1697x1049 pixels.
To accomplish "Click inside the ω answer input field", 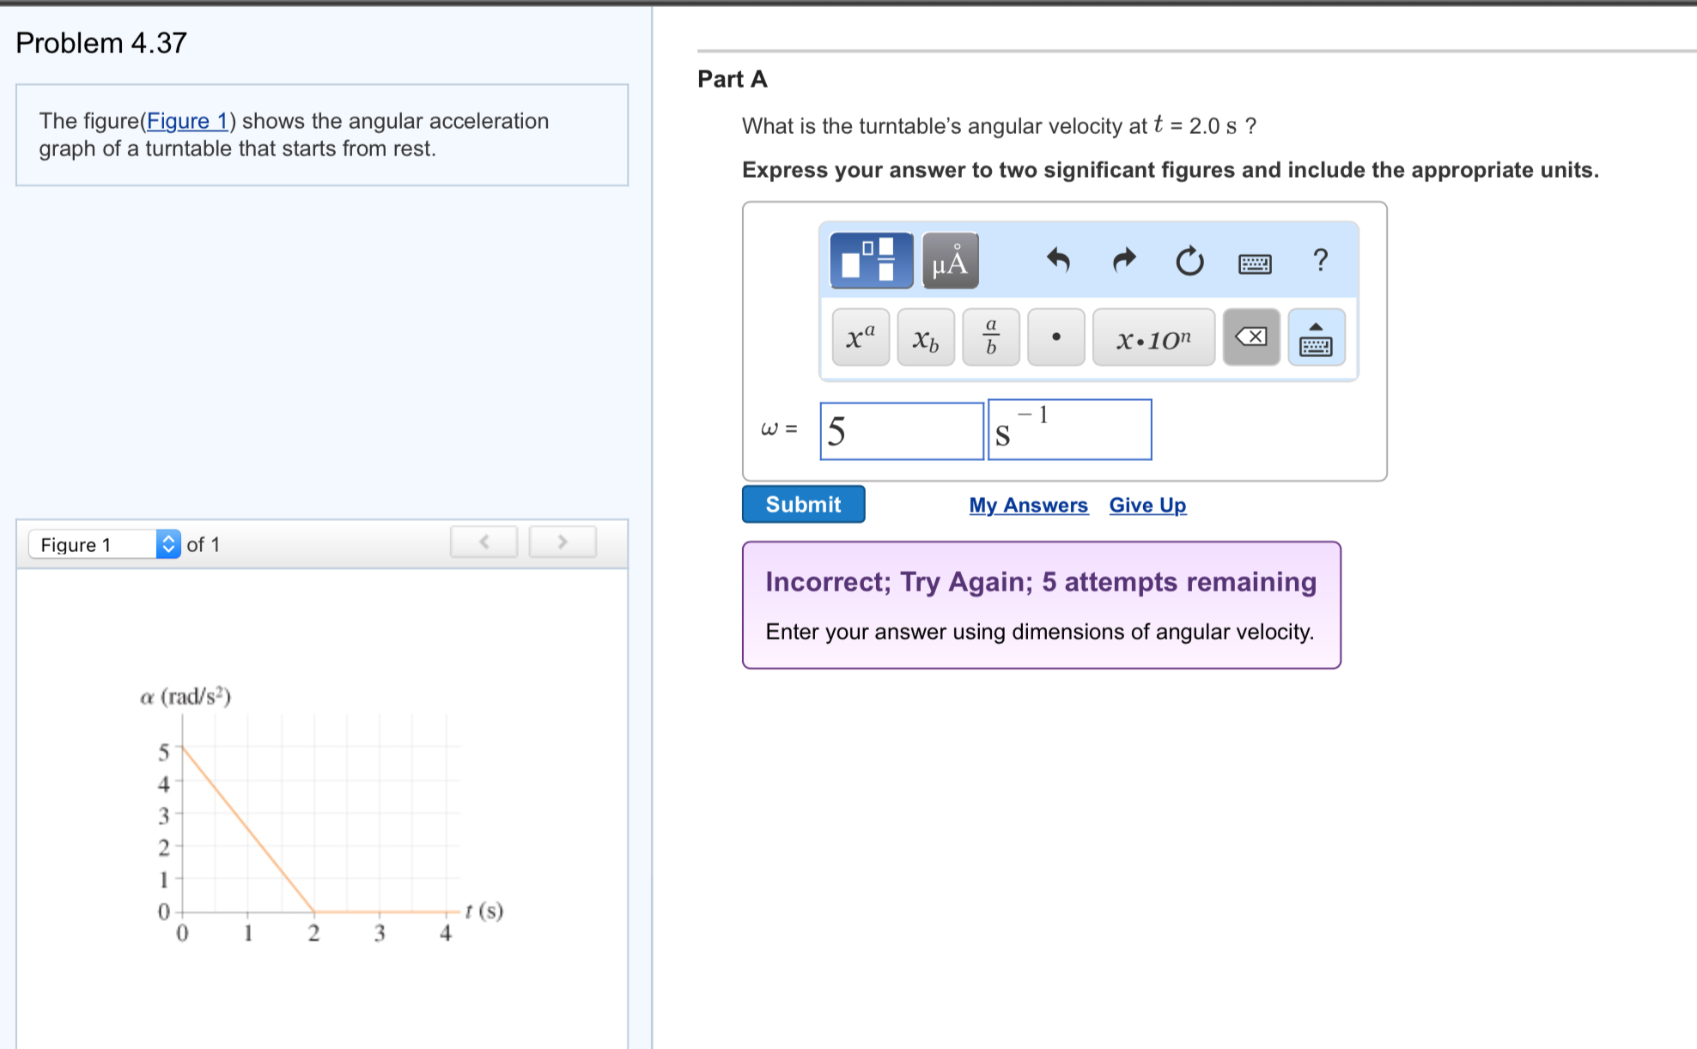I will point(902,429).
